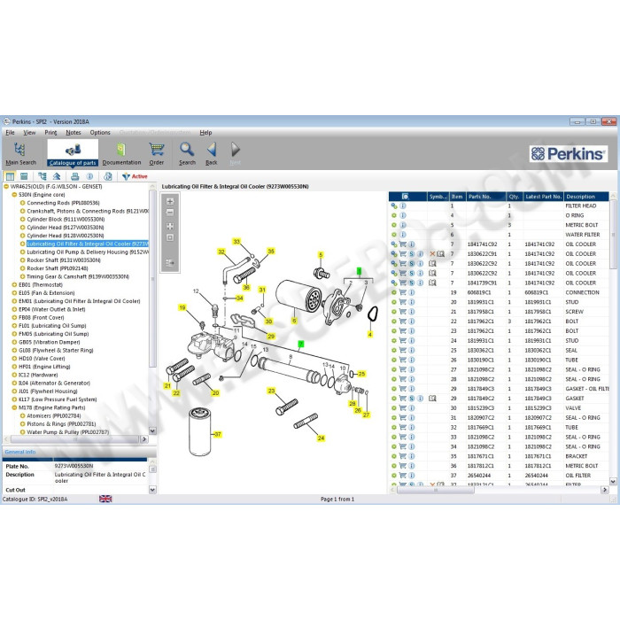
Task: Select Timing Gear & Camshaft tree entry
Action: point(78,276)
